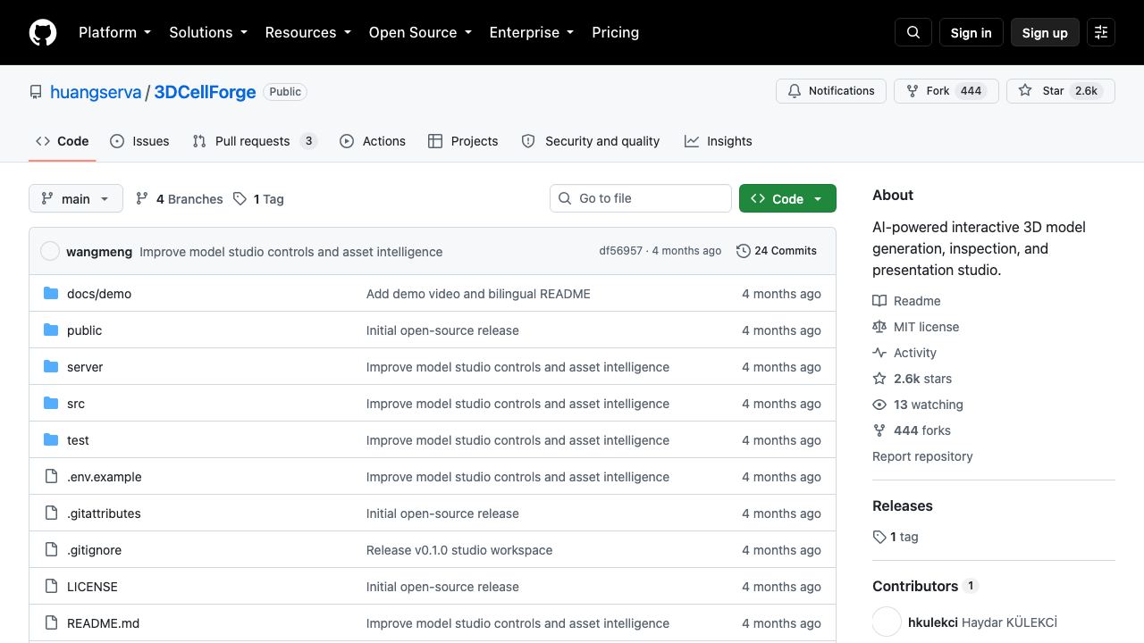Click the Notifications button
The image size is (1144, 643).
831,91
